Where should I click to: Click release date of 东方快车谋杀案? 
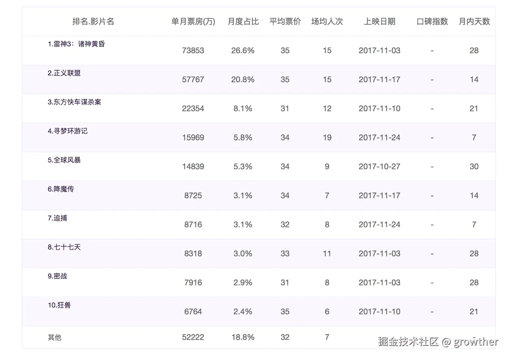pyautogui.click(x=379, y=109)
